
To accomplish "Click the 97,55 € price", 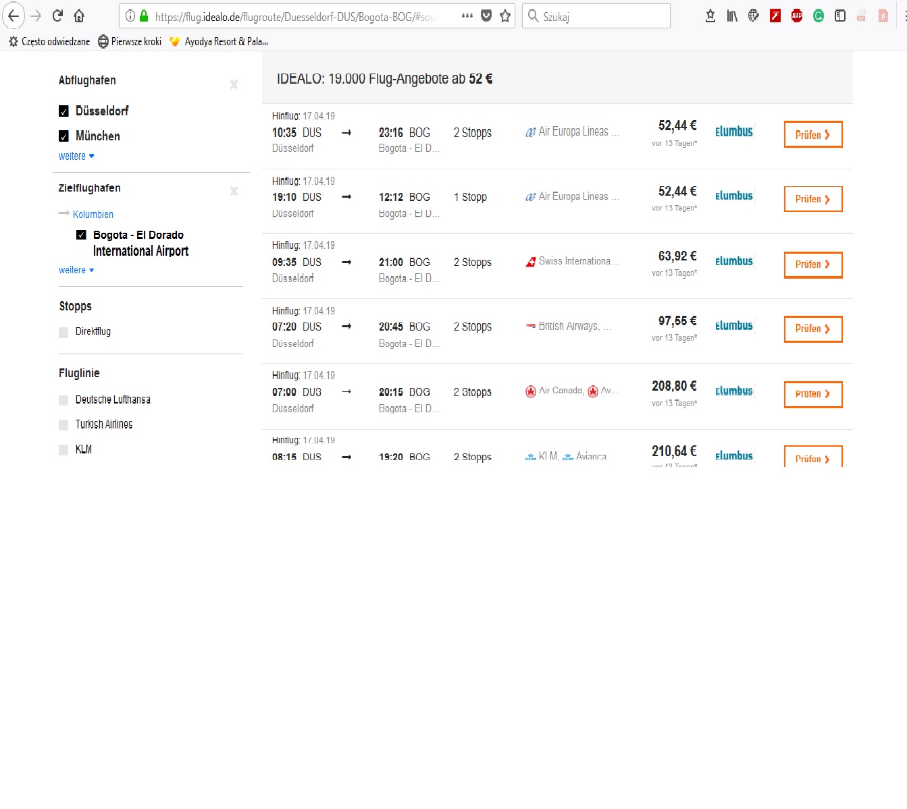I will (x=677, y=320).
